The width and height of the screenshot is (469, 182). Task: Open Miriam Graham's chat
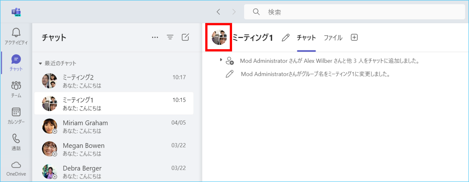coord(114,126)
